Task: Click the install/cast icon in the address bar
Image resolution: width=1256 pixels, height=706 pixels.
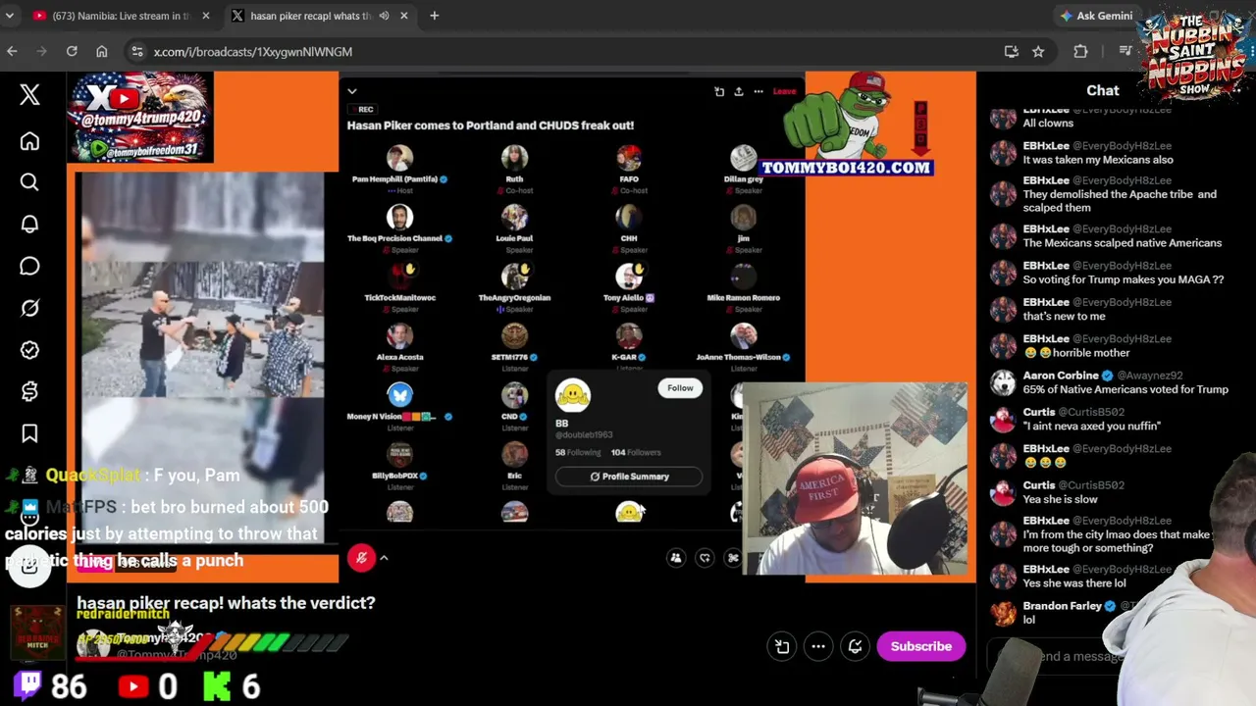Action: click(x=1012, y=51)
